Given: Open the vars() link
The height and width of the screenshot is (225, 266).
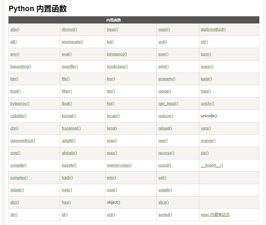Looking at the screenshot, I should point(206,128).
